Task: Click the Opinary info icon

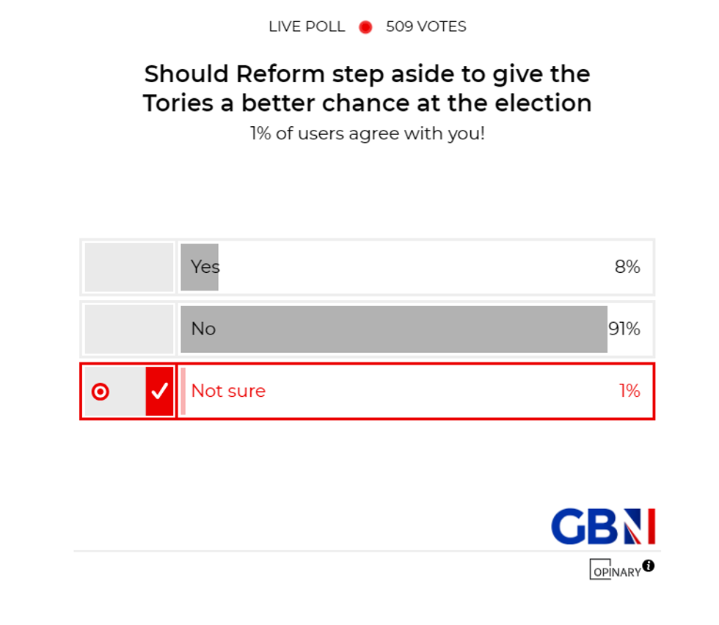Action: click(x=649, y=566)
